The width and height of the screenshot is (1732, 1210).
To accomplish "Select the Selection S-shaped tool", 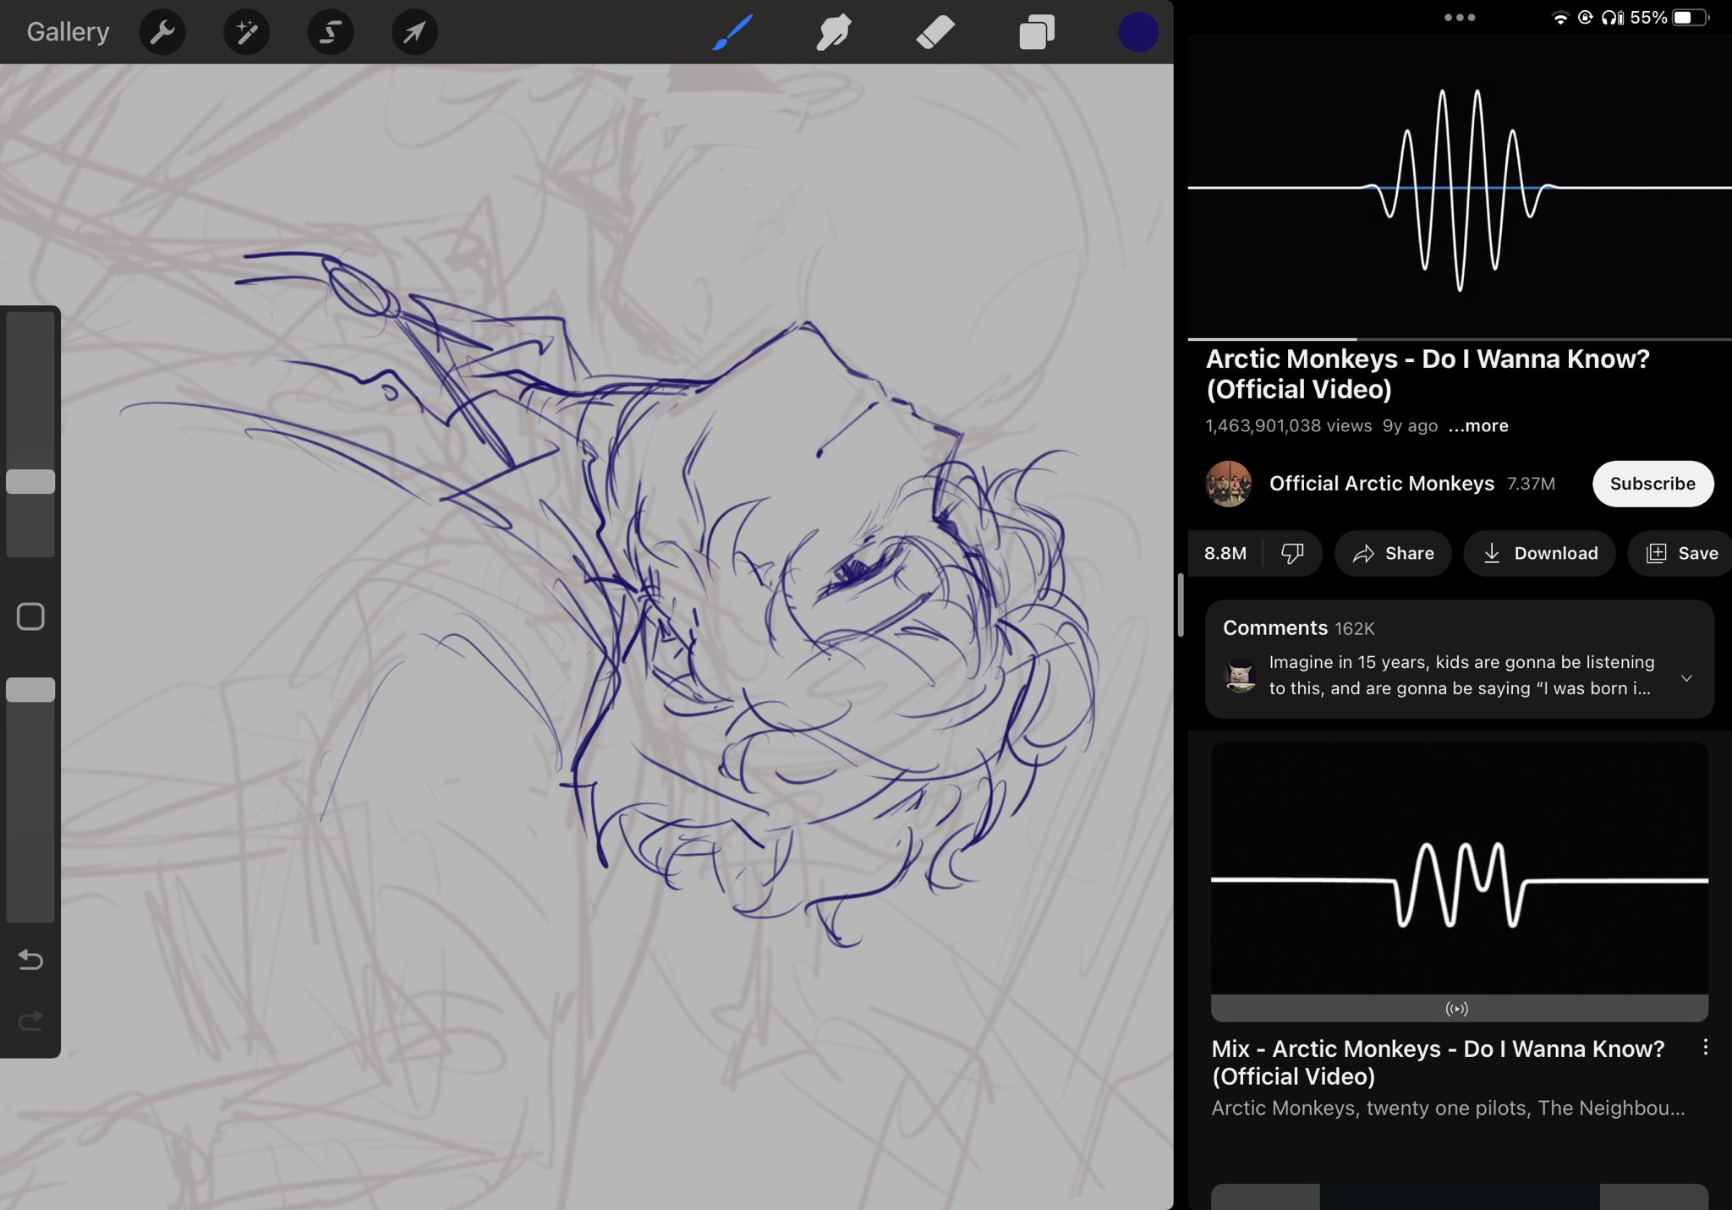I will click(x=330, y=32).
